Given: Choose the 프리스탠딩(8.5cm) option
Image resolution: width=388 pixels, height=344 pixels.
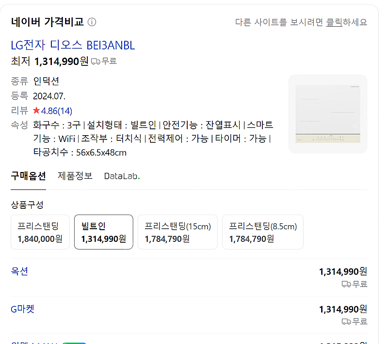Looking at the screenshot, I should coord(263,232).
